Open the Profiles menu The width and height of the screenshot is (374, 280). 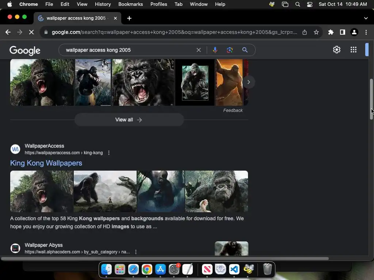click(x=159, y=4)
